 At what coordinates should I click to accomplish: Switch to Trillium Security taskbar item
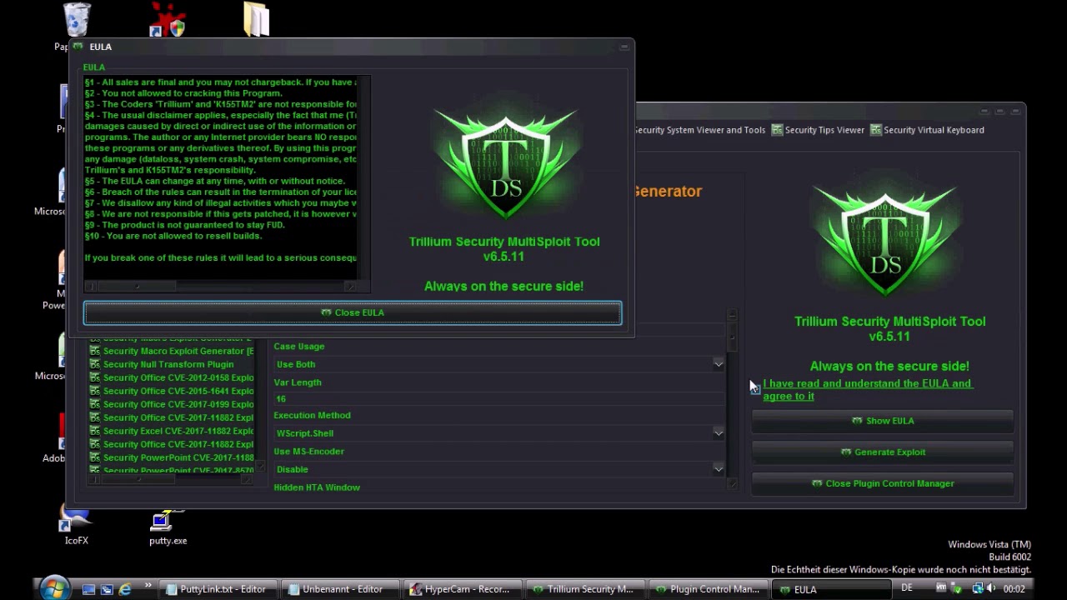(585, 589)
